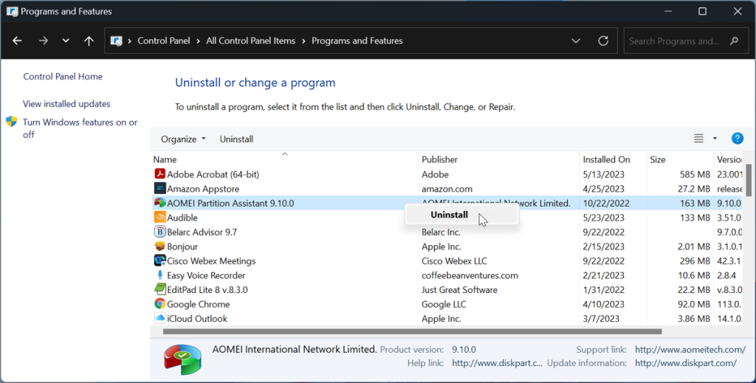Open the view options dropdown arrow
Screen dimensions: 756x383
tap(715, 139)
